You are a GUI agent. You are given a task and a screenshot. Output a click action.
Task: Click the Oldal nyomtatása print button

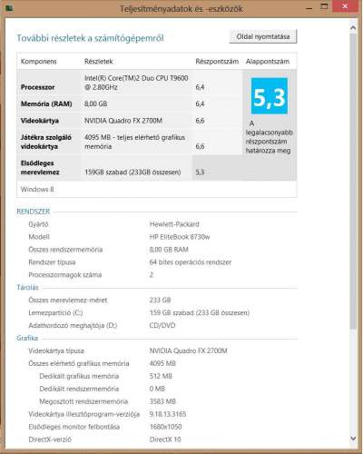click(x=263, y=36)
